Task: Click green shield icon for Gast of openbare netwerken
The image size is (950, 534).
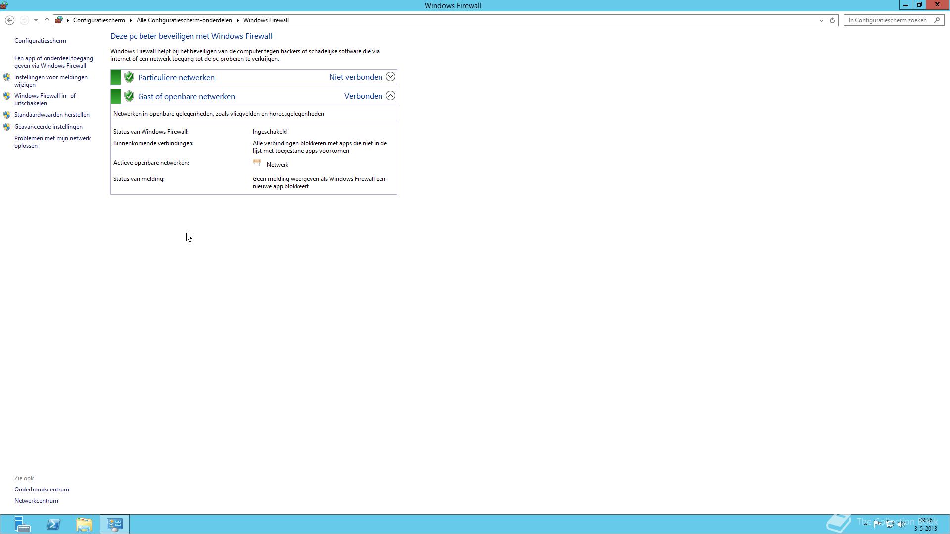Action: pyautogui.click(x=129, y=96)
